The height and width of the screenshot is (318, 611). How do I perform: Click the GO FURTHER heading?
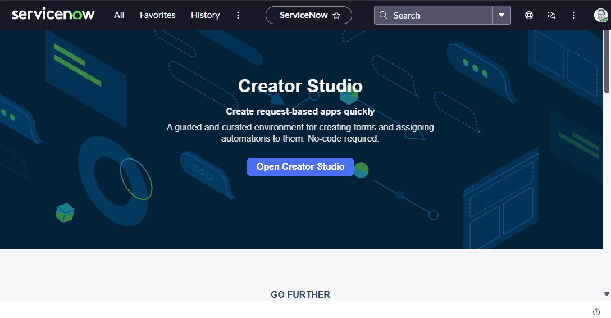pyautogui.click(x=300, y=294)
